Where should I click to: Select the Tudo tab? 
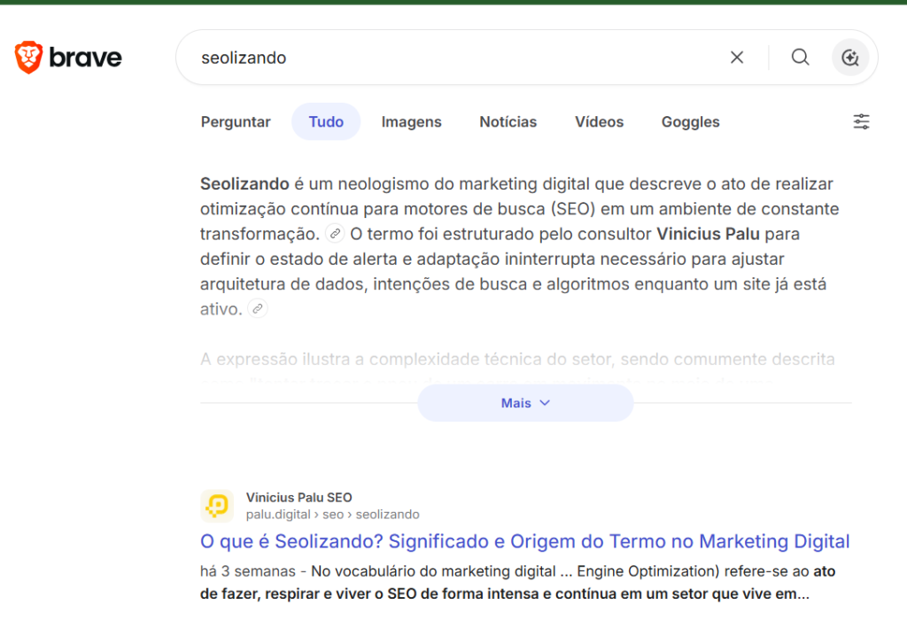click(326, 122)
